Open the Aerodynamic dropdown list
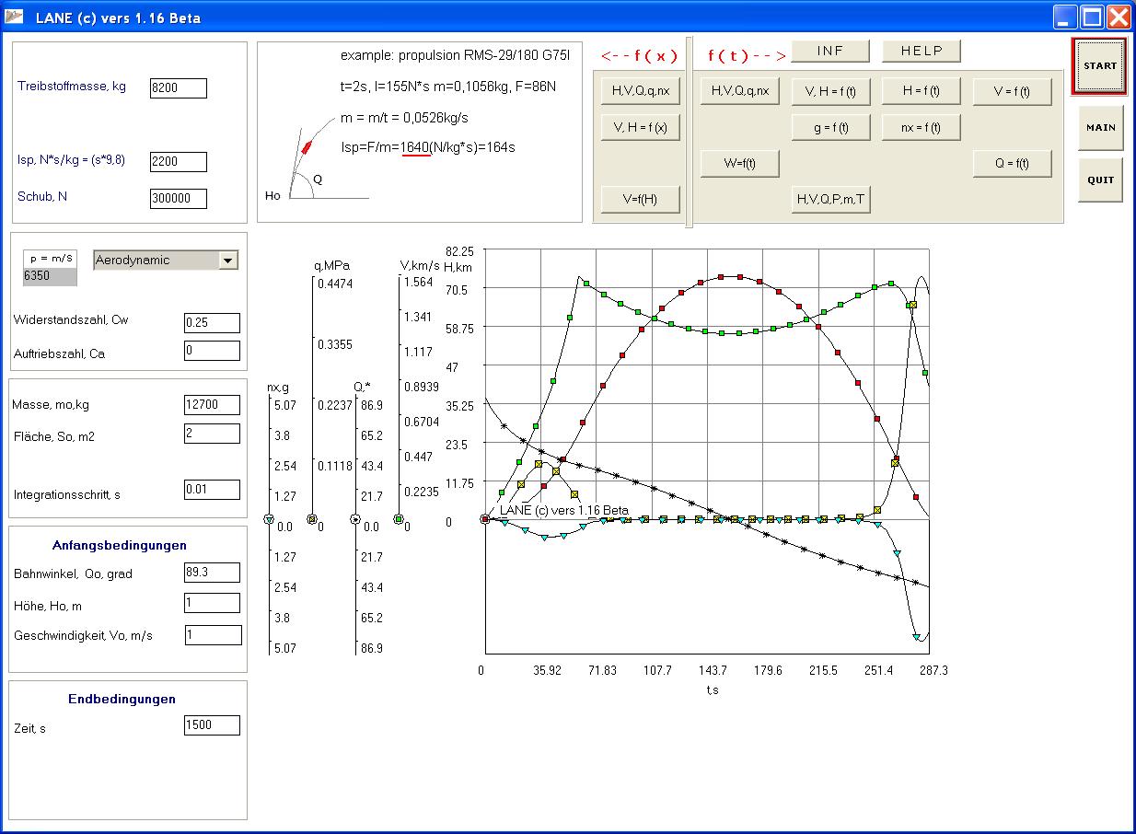The height and width of the screenshot is (834, 1136). 227,261
